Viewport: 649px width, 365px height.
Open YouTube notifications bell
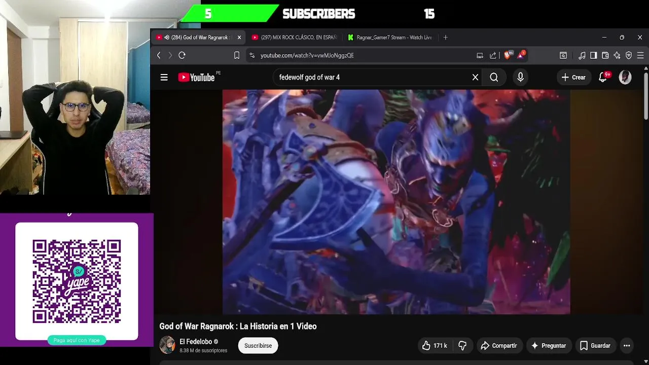[603, 78]
